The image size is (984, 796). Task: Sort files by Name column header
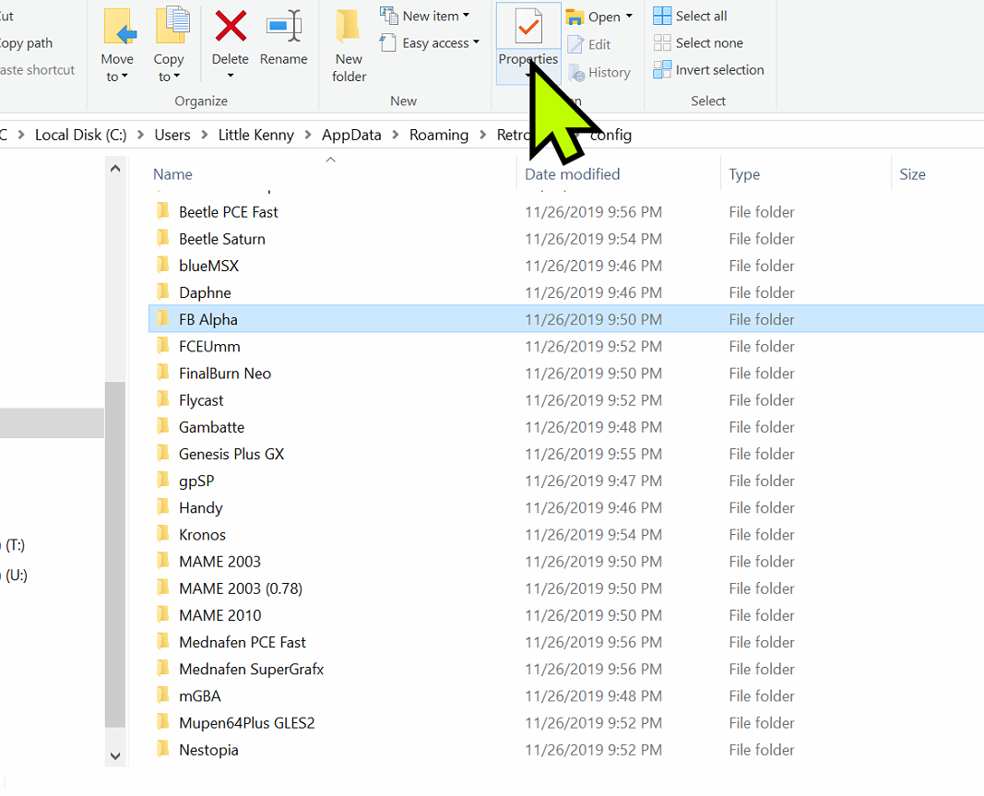[x=172, y=174]
